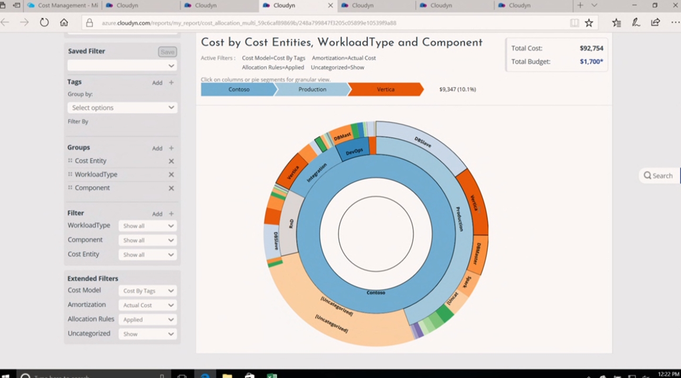
Task: Click the Search button on right edge
Action: click(658, 176)
